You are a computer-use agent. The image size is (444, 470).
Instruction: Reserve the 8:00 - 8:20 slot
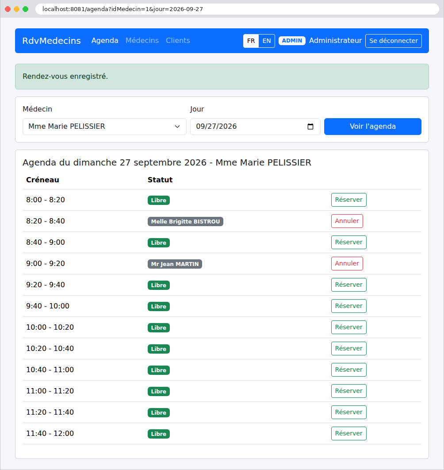point(349,200)
